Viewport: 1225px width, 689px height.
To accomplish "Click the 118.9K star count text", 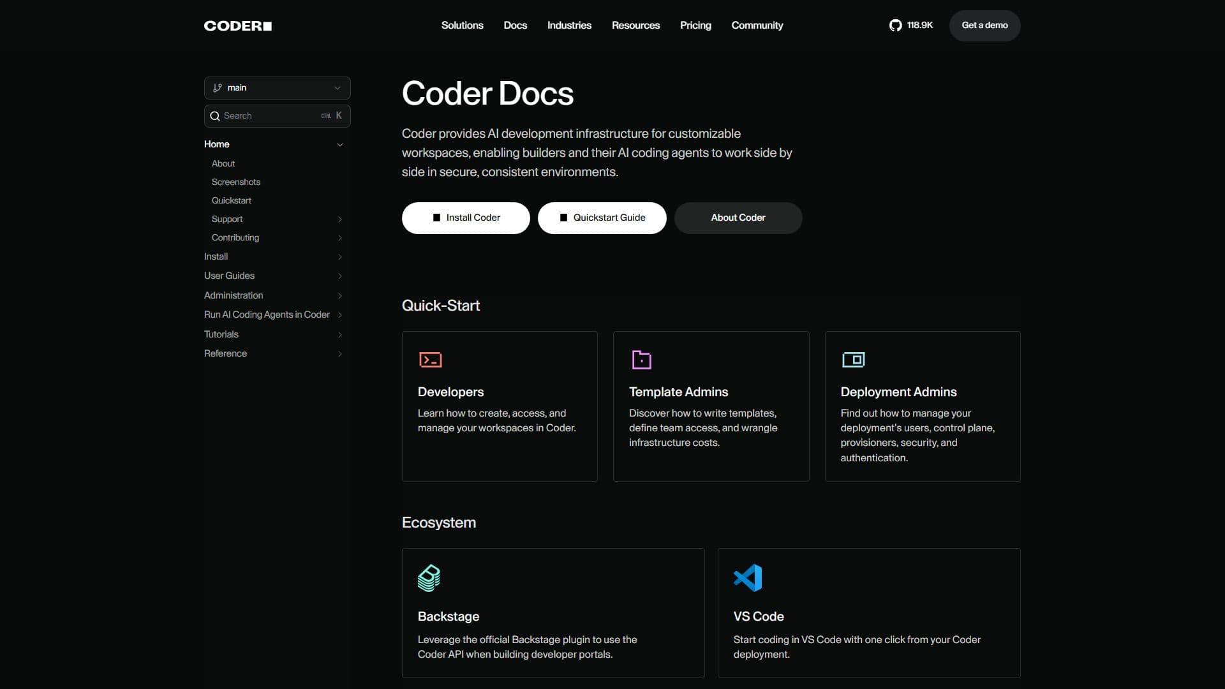I will [920, 26].
